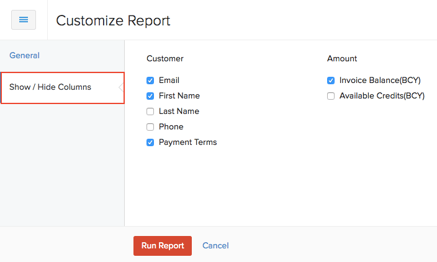The width and height of the screenshot is (437, 262).
Task: Click the Amount section heading
Action: [x=342, y=59]
